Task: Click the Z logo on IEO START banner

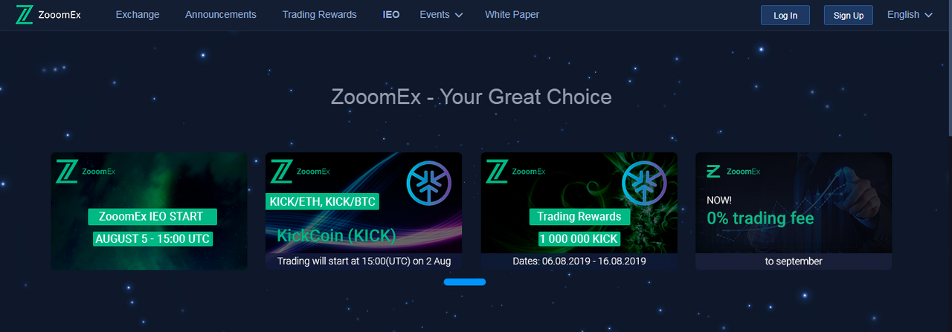Action: click(66, 172)
